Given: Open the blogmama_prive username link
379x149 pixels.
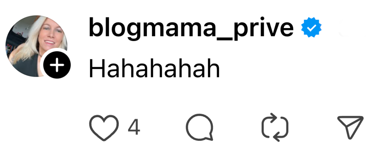Looking at the screenshot, I should [x=191, y=28].
